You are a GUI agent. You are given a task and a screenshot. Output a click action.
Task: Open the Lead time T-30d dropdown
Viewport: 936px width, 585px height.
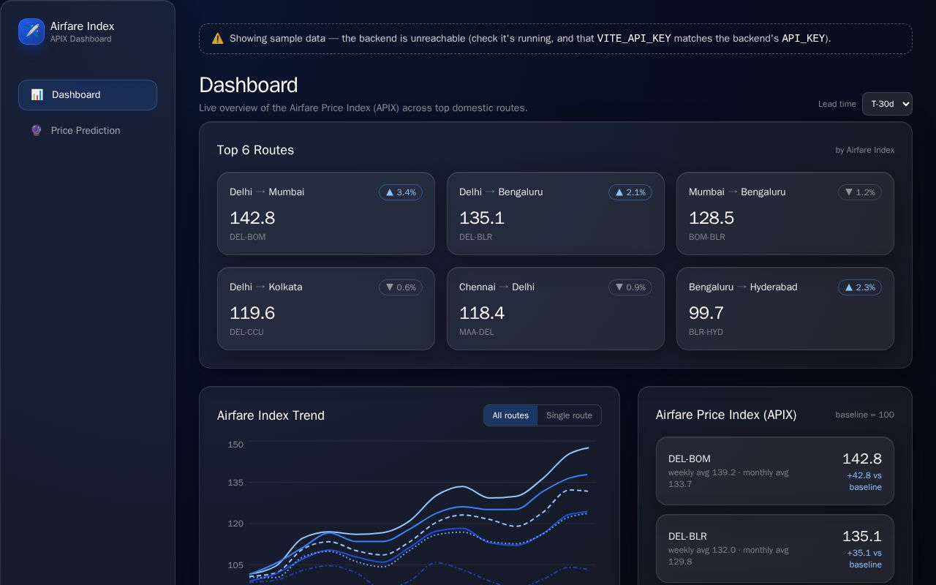click(887, 104)
